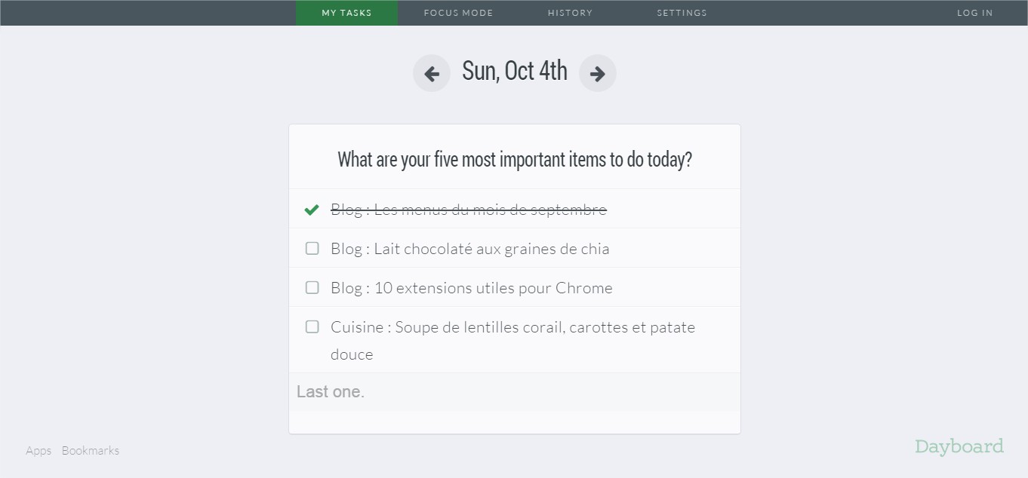The width and height of the screenshot is (1028, 478).
Task: Click the Log In link
Action: click(974, 13)
